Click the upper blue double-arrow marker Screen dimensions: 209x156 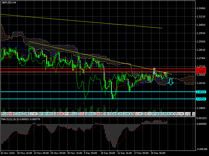[x=154, y=71]
